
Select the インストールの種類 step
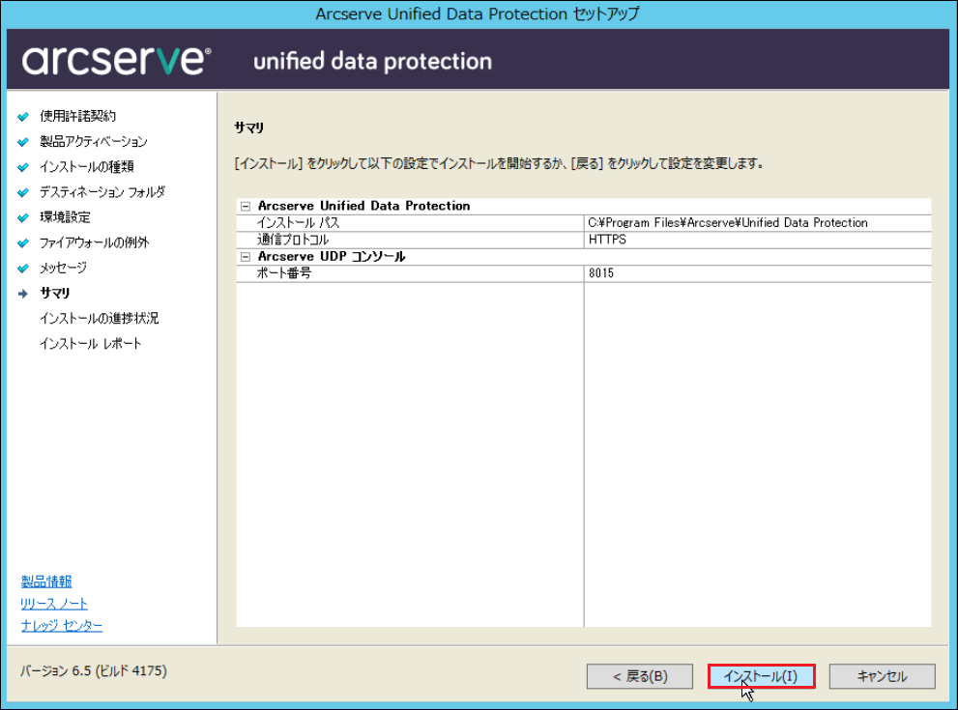[87, 167]
